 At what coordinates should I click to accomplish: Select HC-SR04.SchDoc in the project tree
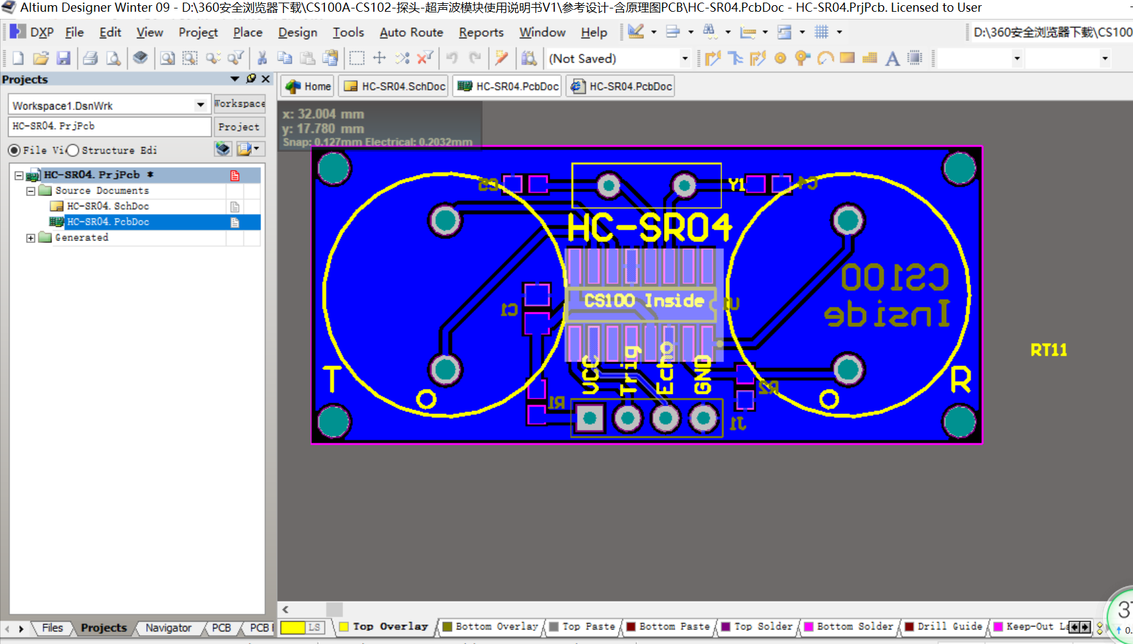[108, 206]
